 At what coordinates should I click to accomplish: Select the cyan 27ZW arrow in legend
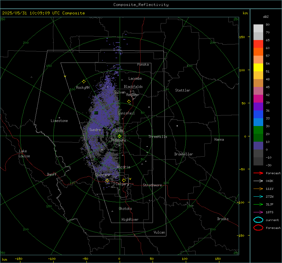pyautogui.click(x=258, y=197)
